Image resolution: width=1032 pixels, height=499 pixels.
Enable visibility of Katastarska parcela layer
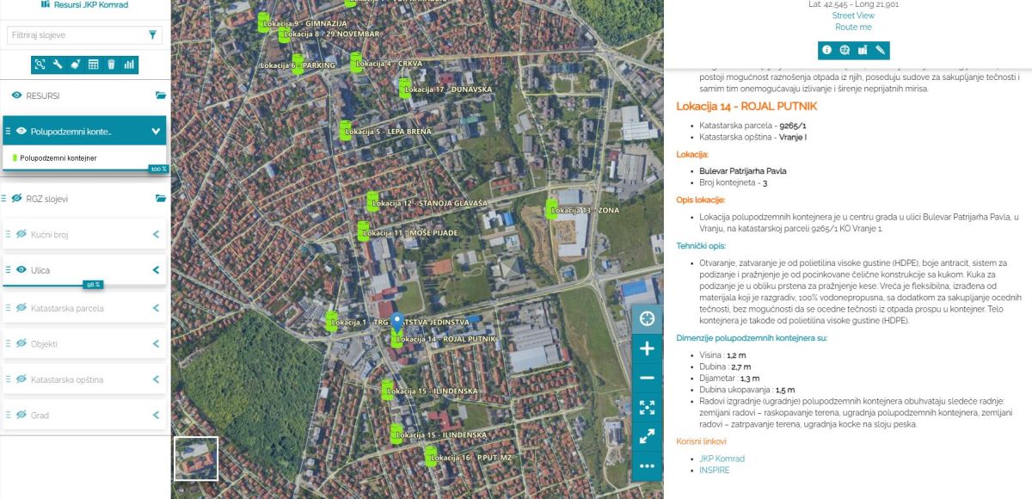coord(21,308)
